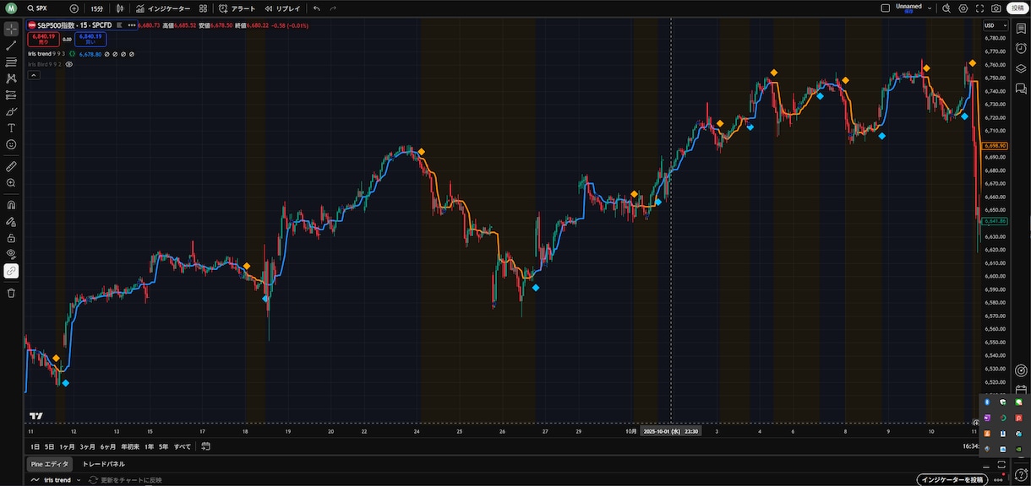Select the すべて time range
This screenshot has width=1031, height=486.
tap(183, 446)
